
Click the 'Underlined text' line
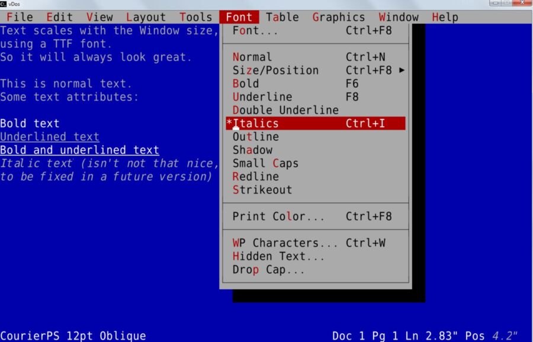(x=50, y=137)
